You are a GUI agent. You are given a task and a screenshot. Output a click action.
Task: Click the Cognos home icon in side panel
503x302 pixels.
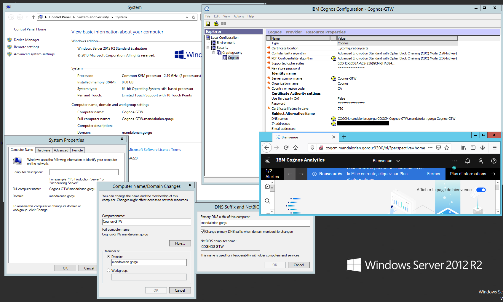click(267, 186)
